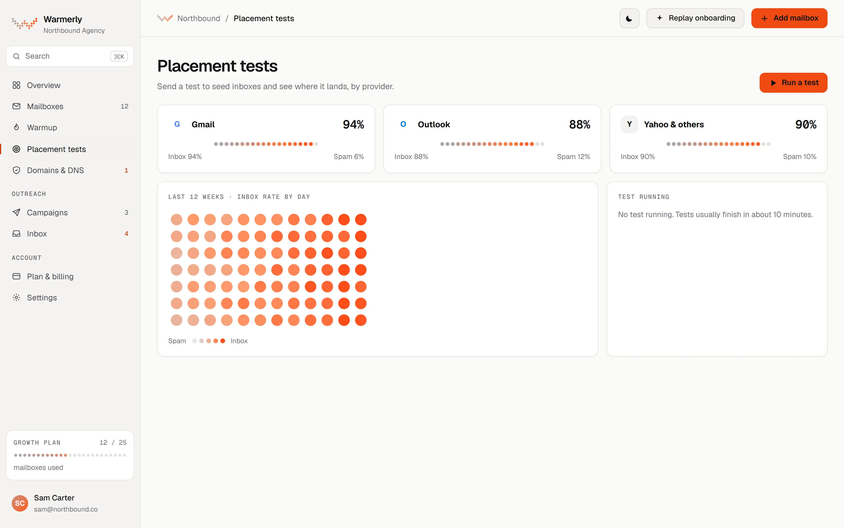The image size is (844, 528).
Task: Click the ⌘K shortcut badge
Action: pyautogui.click(x=119, y=56)
